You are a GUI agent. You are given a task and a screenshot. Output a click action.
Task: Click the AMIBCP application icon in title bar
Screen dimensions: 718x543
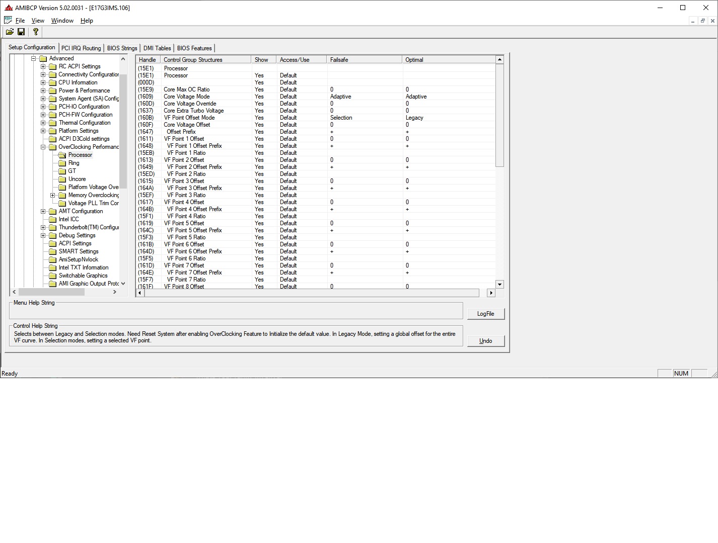pos(8,8)
